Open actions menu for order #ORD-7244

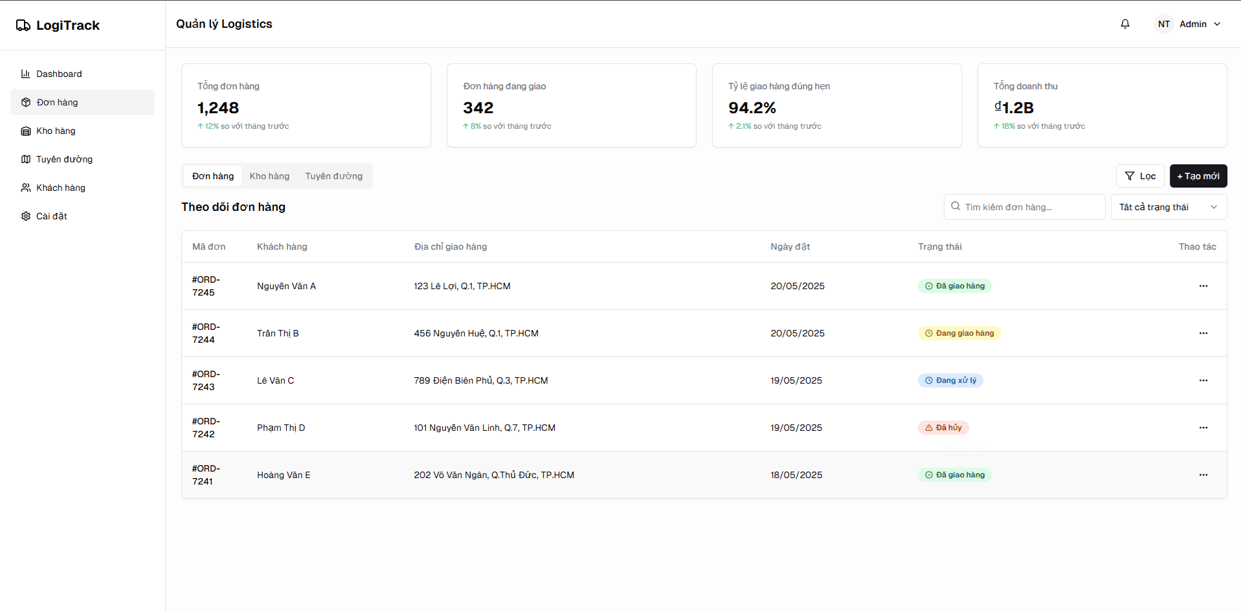click(1203, 333)
